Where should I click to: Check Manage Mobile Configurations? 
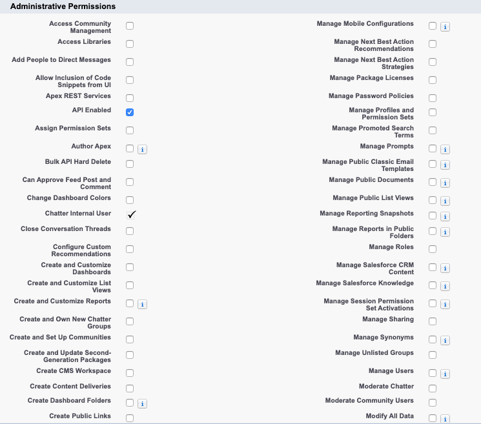(433, 26)
